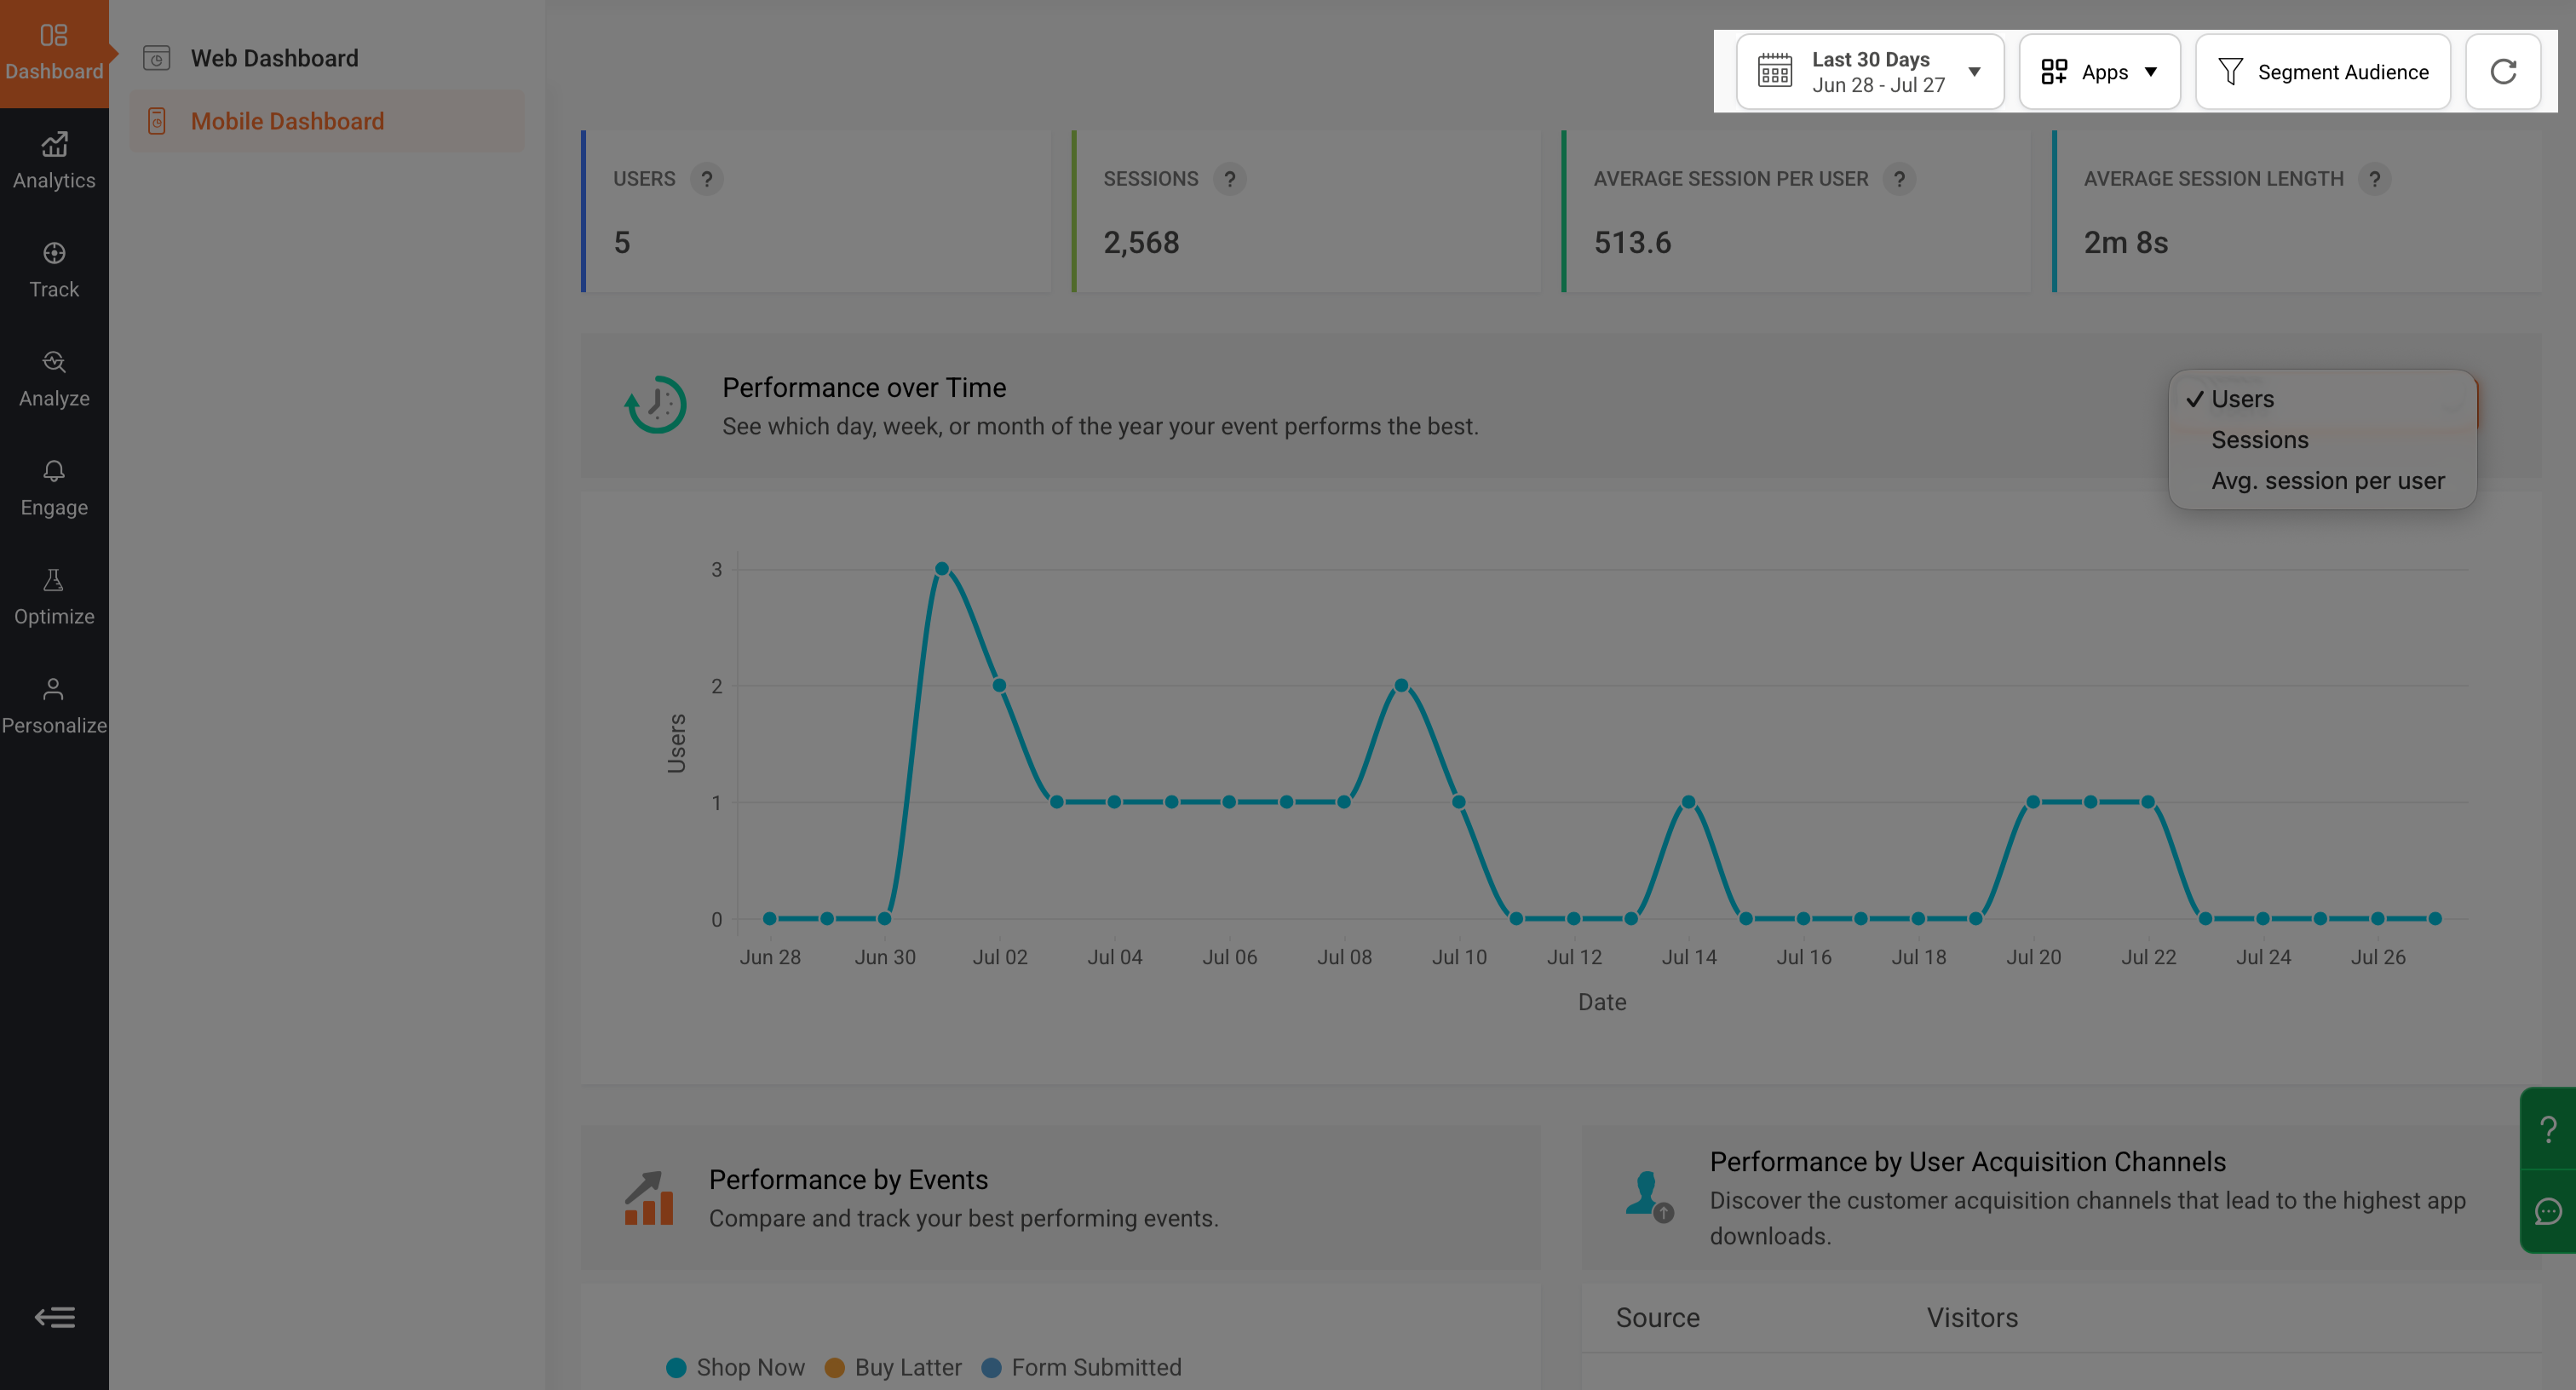
Task: Expand the Last 30 Days date dropdown
Action: pyautogui.click(x=1870, y=72)
